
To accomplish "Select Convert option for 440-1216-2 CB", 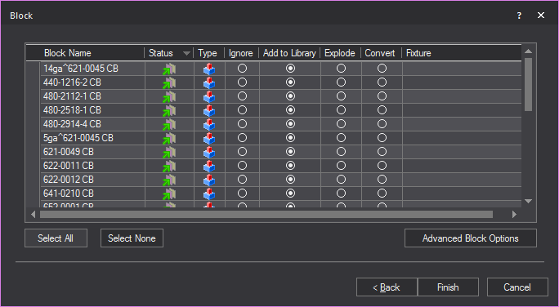I will 382,82.
